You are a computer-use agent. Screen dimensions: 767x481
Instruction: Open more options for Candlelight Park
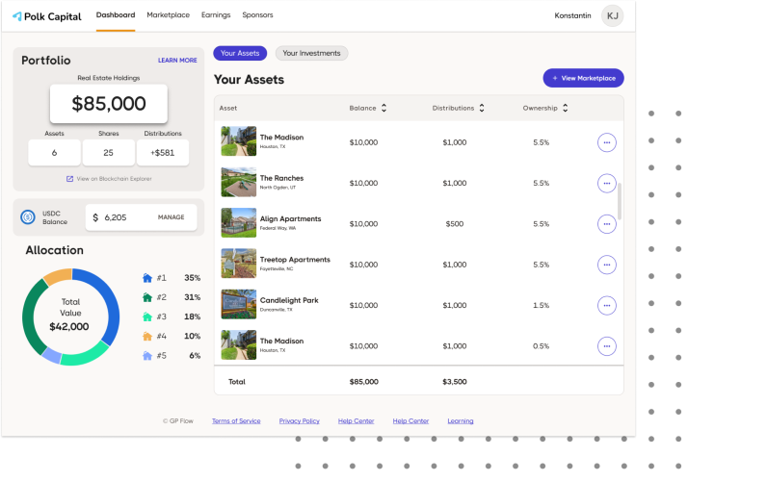(x=606, y=305)
